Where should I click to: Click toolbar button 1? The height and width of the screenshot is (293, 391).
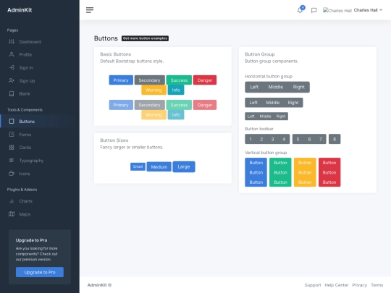click(251, 139)
